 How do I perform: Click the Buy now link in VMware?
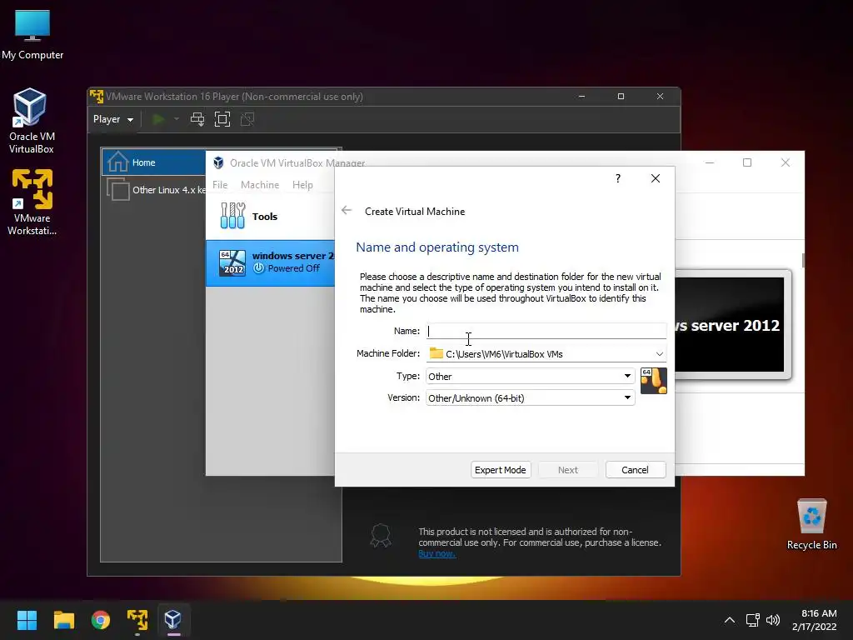point(436,553)
